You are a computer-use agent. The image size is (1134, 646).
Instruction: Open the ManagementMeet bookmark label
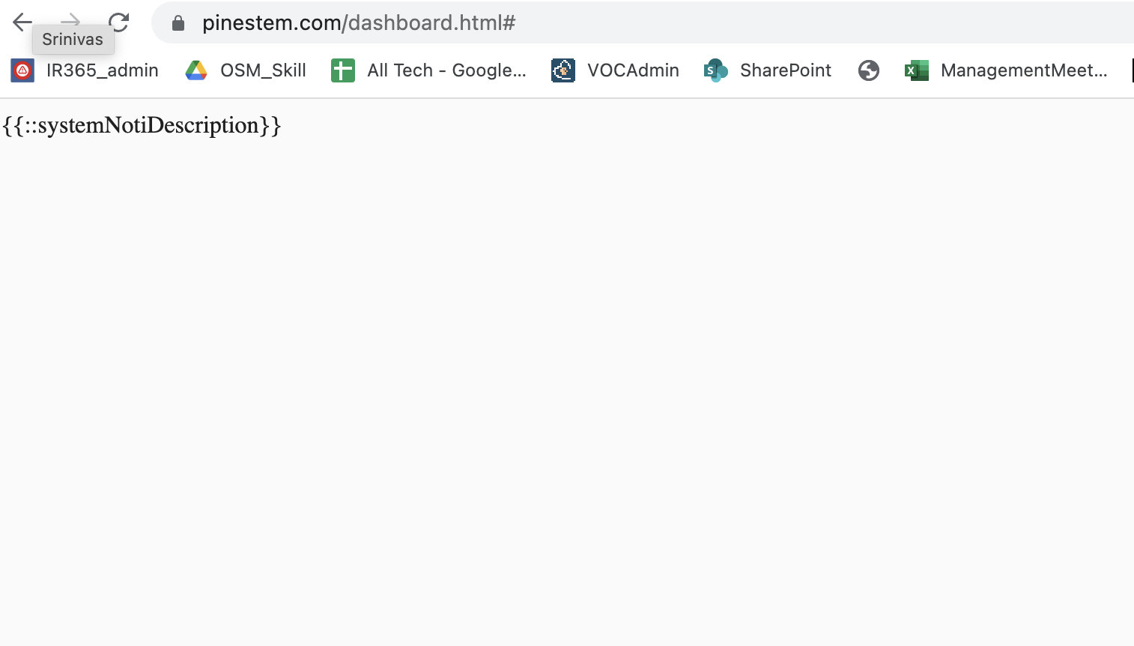(1024, 70)
